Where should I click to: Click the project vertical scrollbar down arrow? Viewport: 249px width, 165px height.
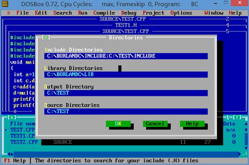pos(246,148)
